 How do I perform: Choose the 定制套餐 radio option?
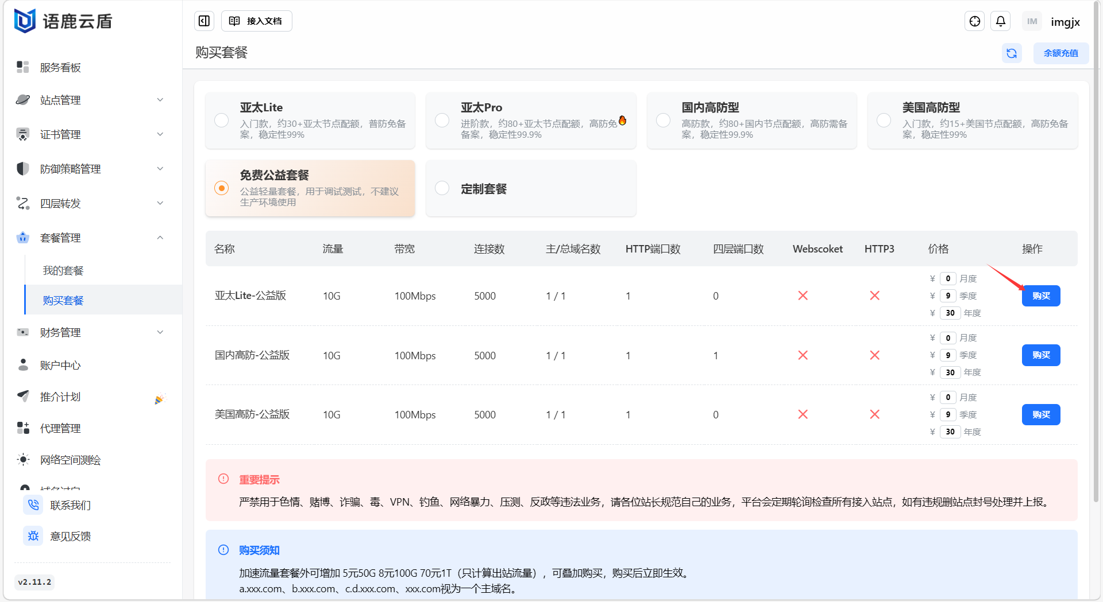click(442, 188)
